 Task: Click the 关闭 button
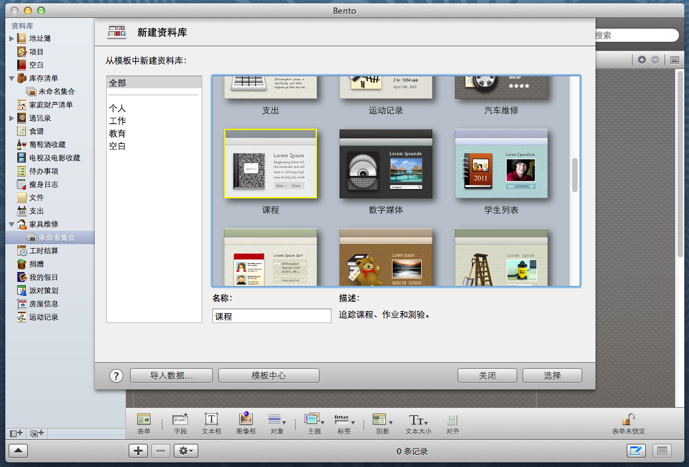pos(487,375)
